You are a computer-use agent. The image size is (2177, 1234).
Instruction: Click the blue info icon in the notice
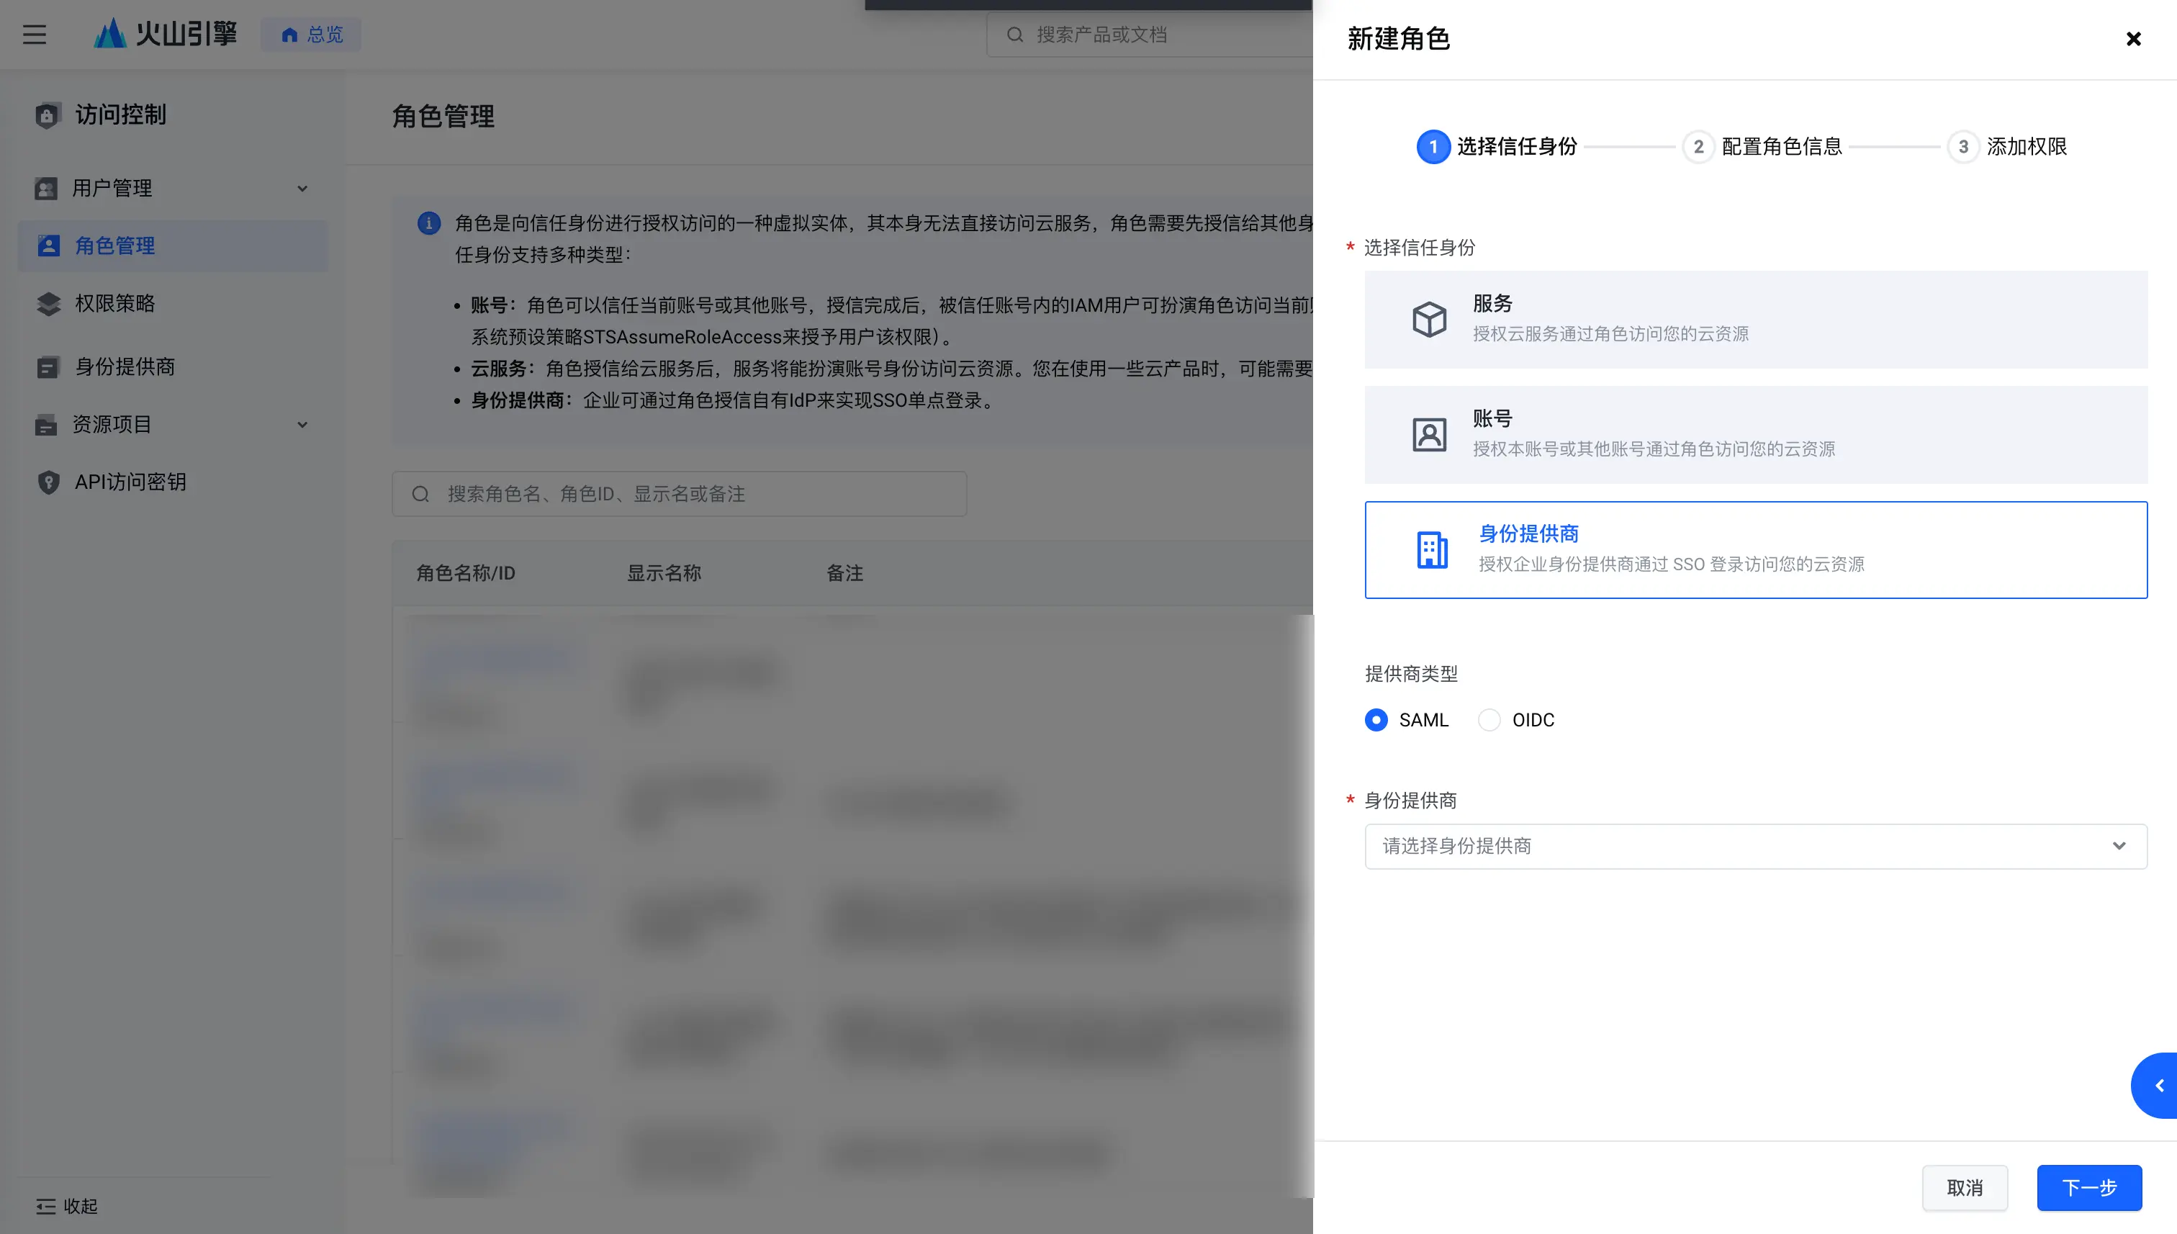(429, 223)
